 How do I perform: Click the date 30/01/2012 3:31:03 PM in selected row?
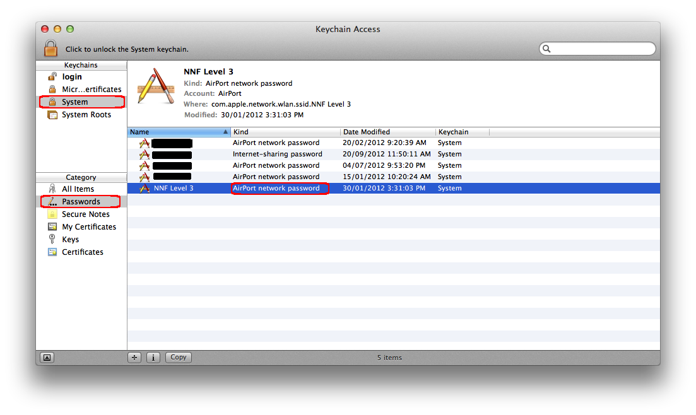(x=384, y=188)
